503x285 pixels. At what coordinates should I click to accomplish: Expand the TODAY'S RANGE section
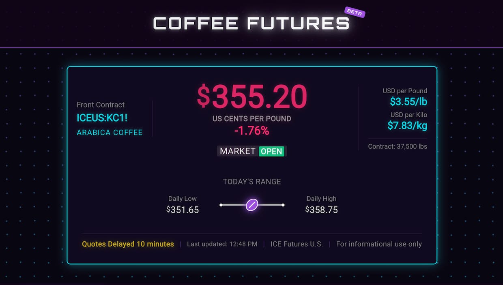point(252,182)
